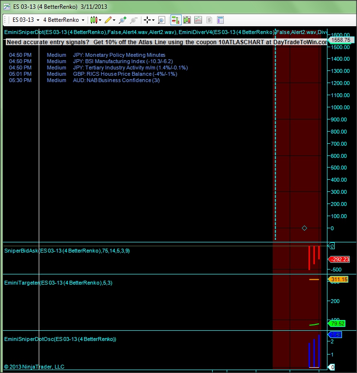Screen dimensions: 357x373
Task: Click the diamond marker at price 0
Action: click(304, 228)
